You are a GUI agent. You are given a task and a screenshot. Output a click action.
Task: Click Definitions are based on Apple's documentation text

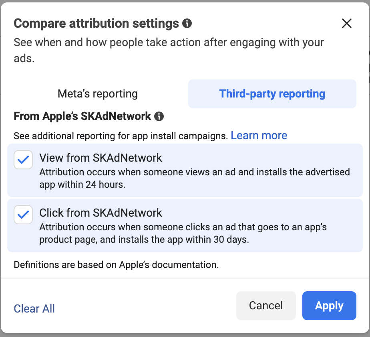click(x=116, y=265)
